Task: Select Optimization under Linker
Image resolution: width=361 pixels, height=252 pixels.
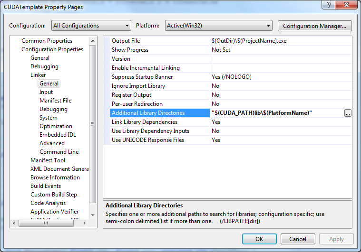Action: [56, 126]
